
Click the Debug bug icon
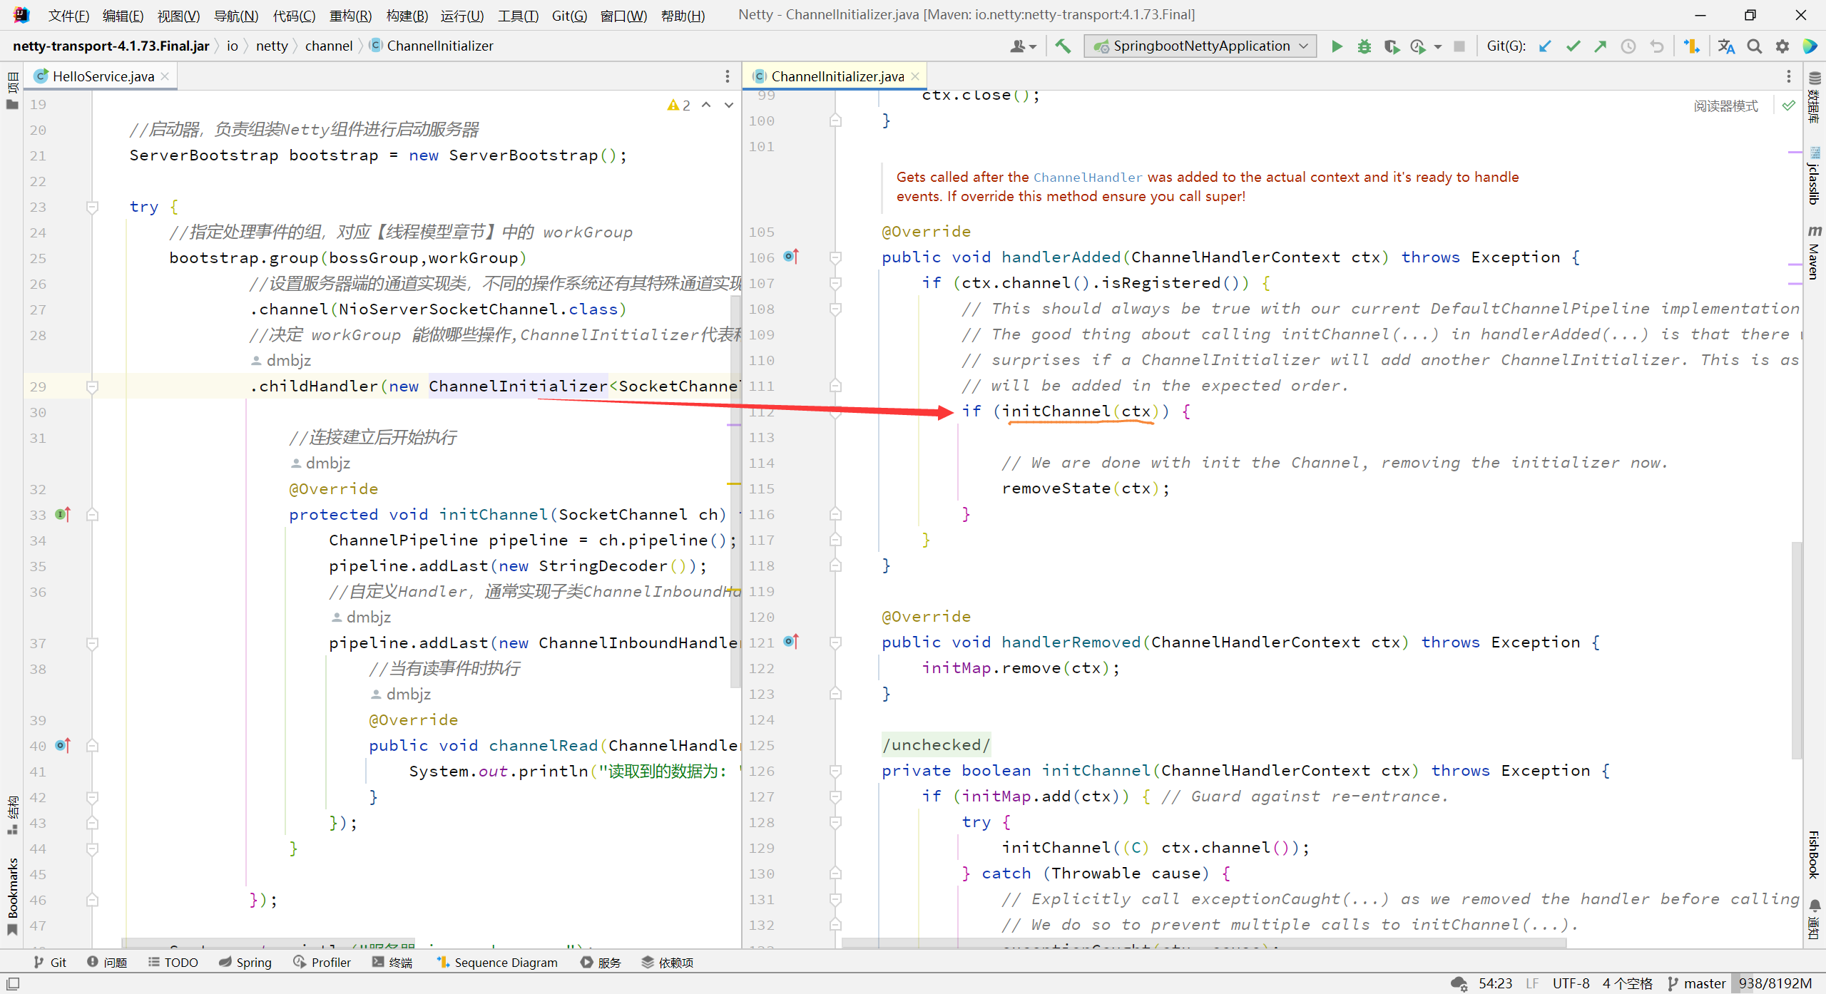coord(1364,46)
